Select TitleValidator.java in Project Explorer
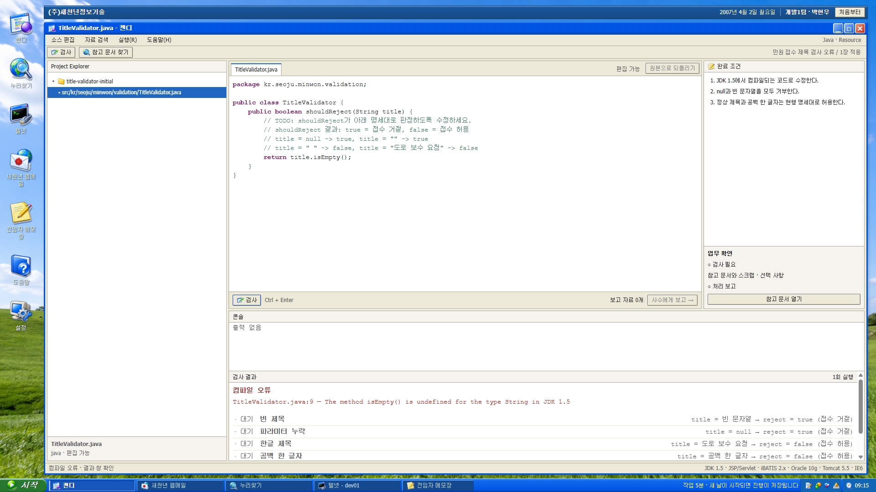The image size is (876, 492). 137,92
